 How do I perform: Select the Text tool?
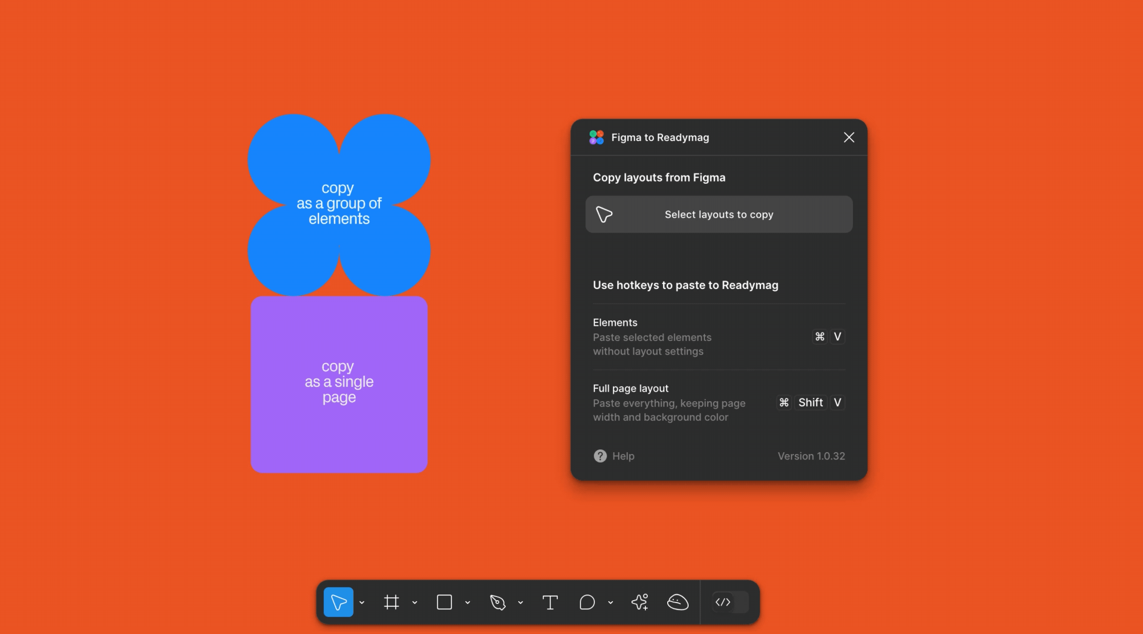pyautogui.click(x=550, y=602)
